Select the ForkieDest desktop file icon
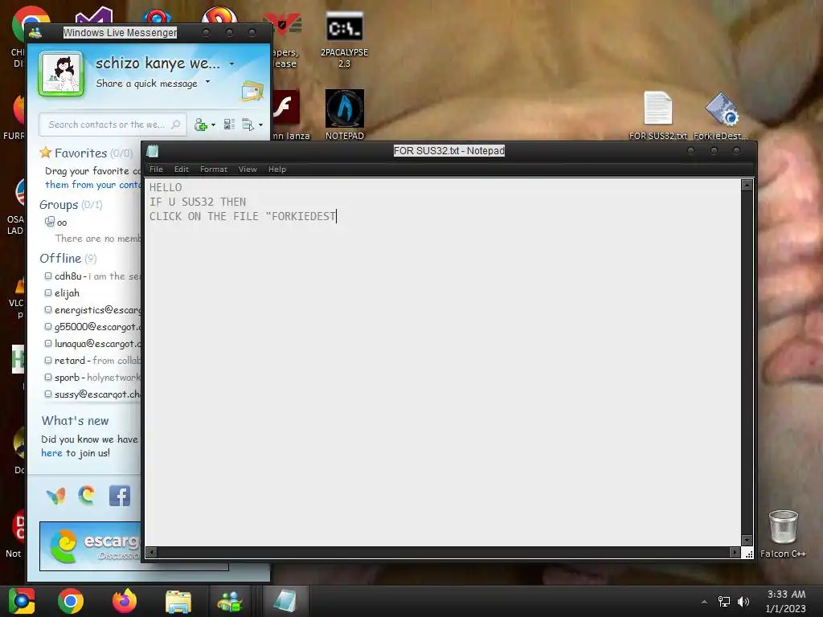 (721, 116)
